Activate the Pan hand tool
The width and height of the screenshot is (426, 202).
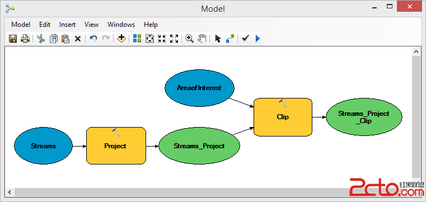point(202,39)
